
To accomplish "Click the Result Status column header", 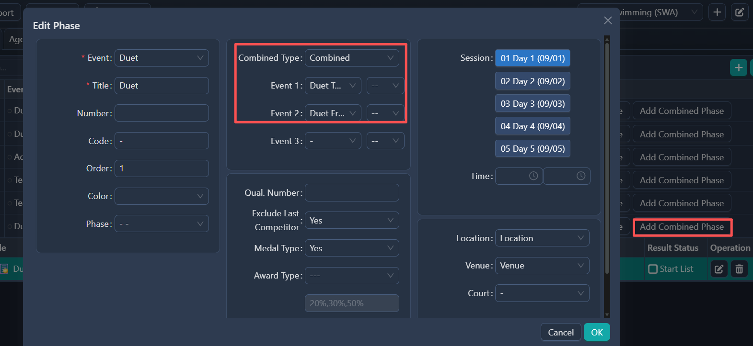I will 672,248.
